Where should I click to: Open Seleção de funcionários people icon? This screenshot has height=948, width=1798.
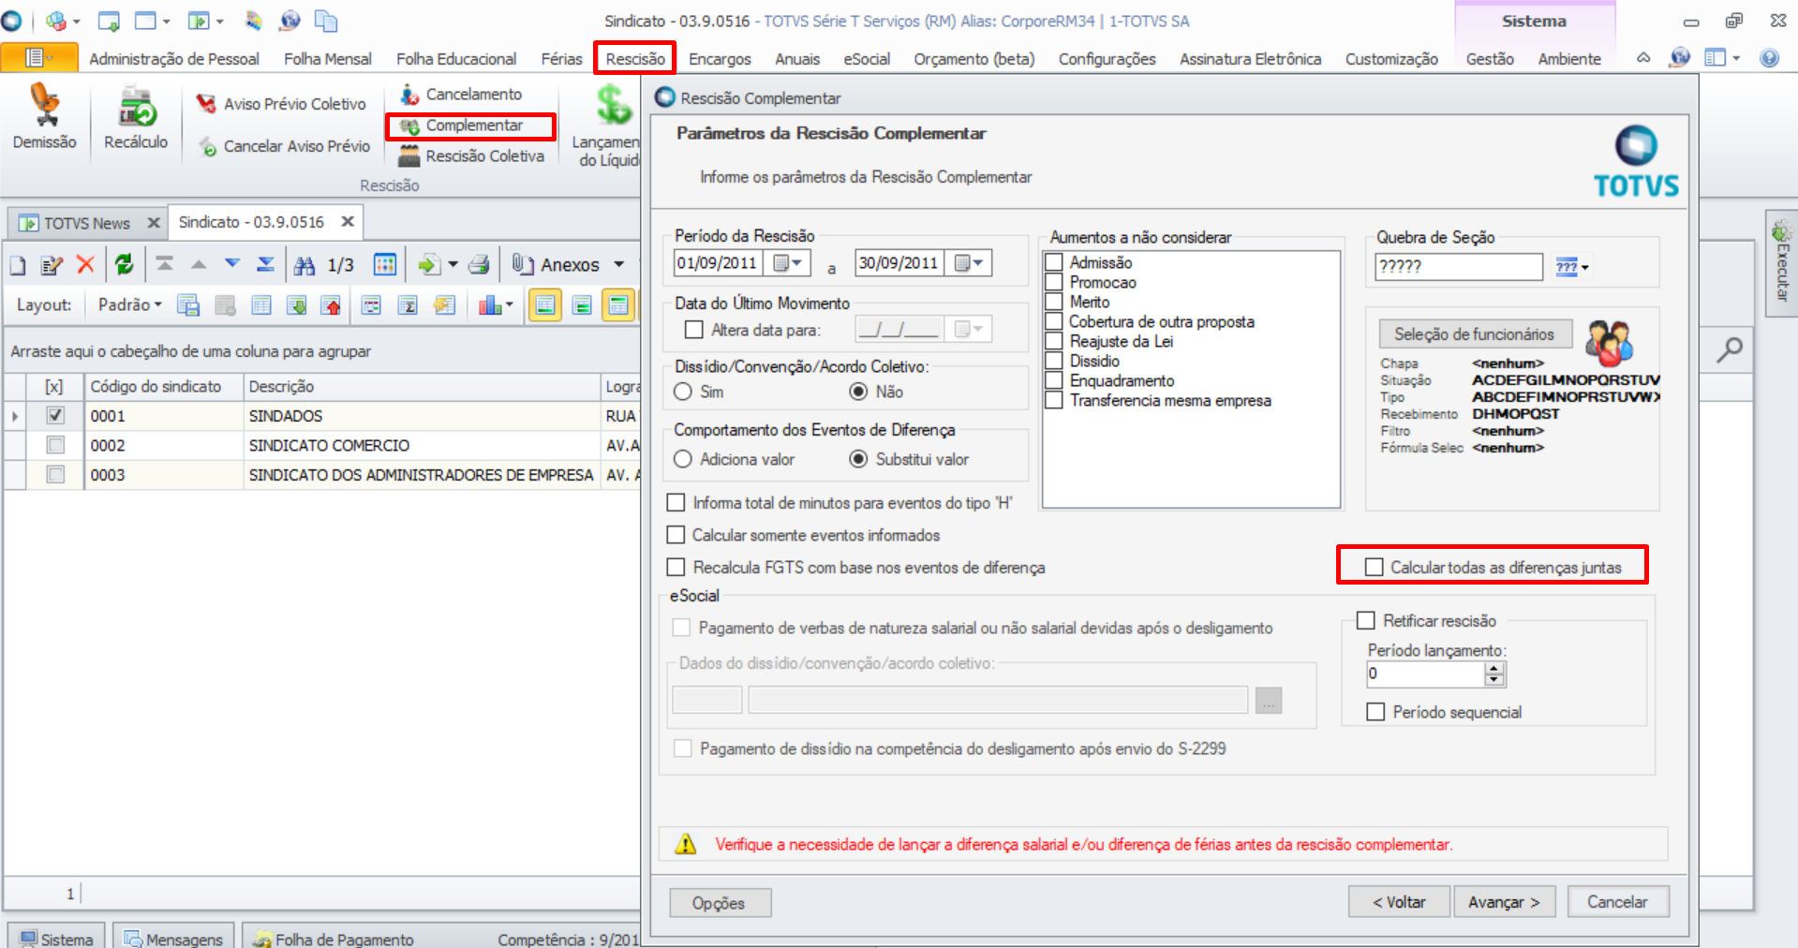(1608, 342)
